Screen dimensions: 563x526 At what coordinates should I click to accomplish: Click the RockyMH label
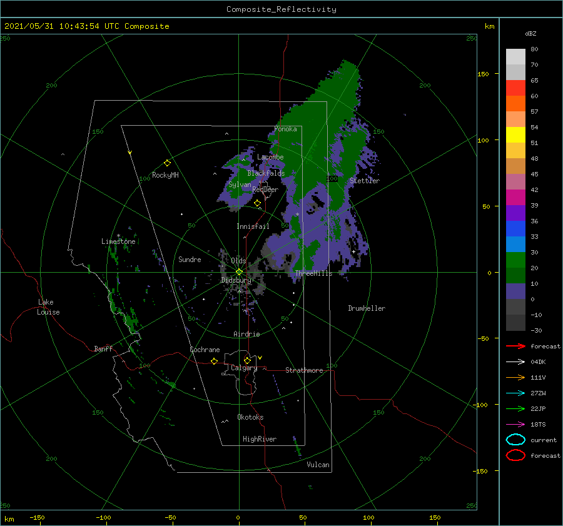pos(165,175)
